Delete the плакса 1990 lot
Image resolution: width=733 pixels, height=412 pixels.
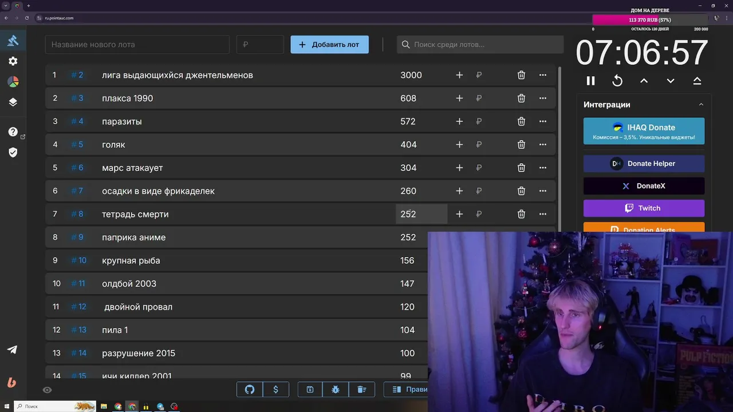521,98
